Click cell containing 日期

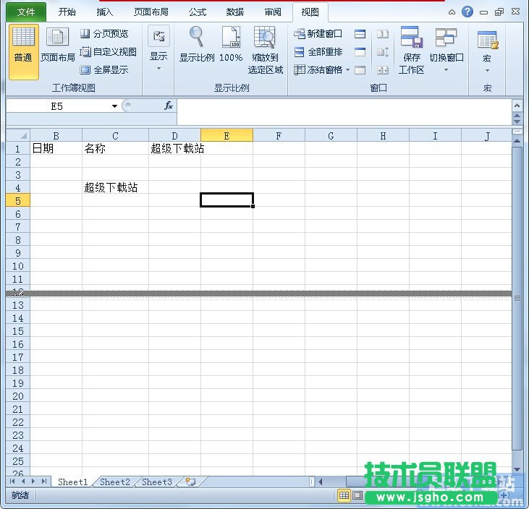coord(56,148)
